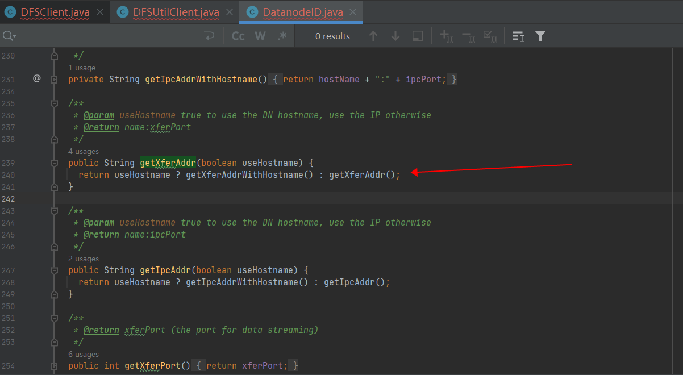Open the search filter options
The height and width of the screenshot is (375, 683).
click(x=540, y=35)
